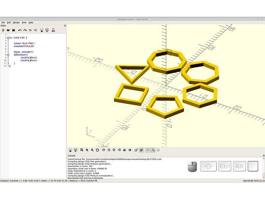Switch to Left view icon
The image size is (265, 199).
point(119,150)
